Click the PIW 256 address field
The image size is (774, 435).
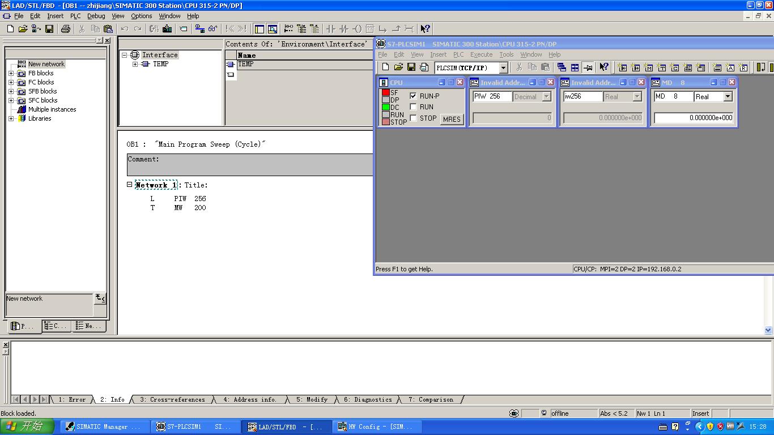(x=492, y=97)
